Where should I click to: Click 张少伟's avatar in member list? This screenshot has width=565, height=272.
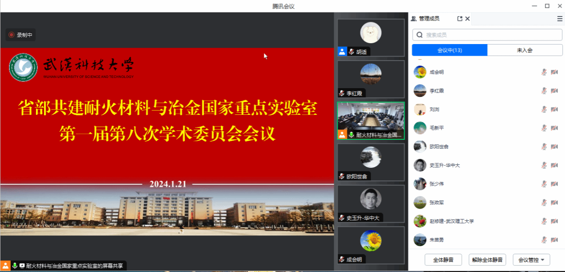420,184
